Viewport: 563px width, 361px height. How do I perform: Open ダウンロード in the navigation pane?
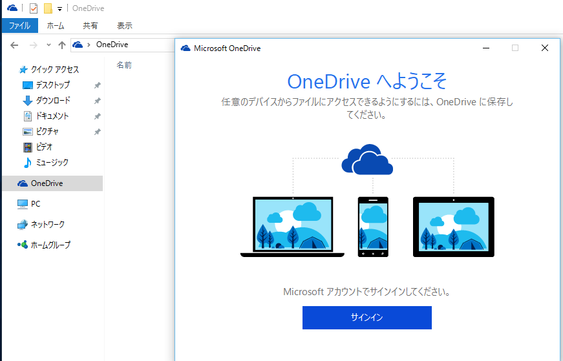click(x=53, y=101)
